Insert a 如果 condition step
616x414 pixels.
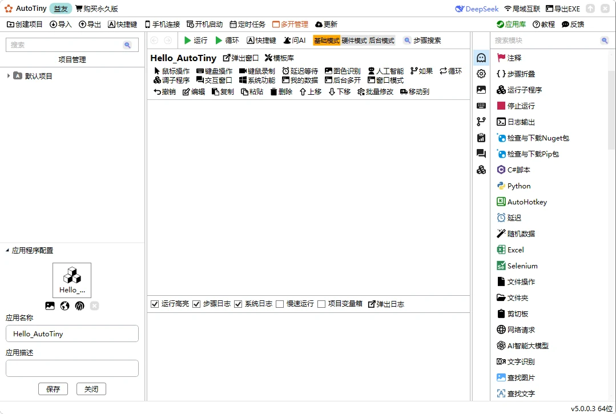coord(421,71)
